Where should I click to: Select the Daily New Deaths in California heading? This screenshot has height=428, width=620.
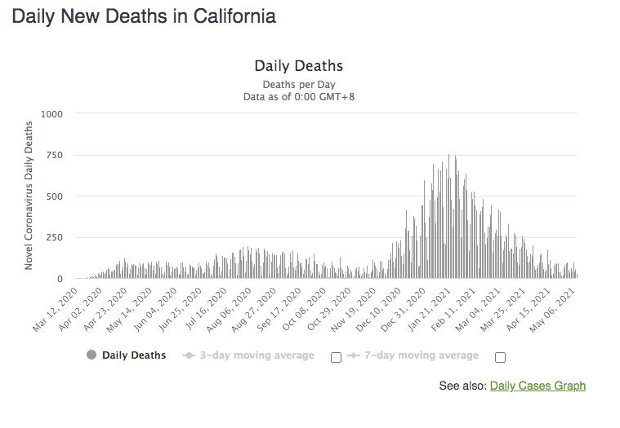click(x=144, y=16)
